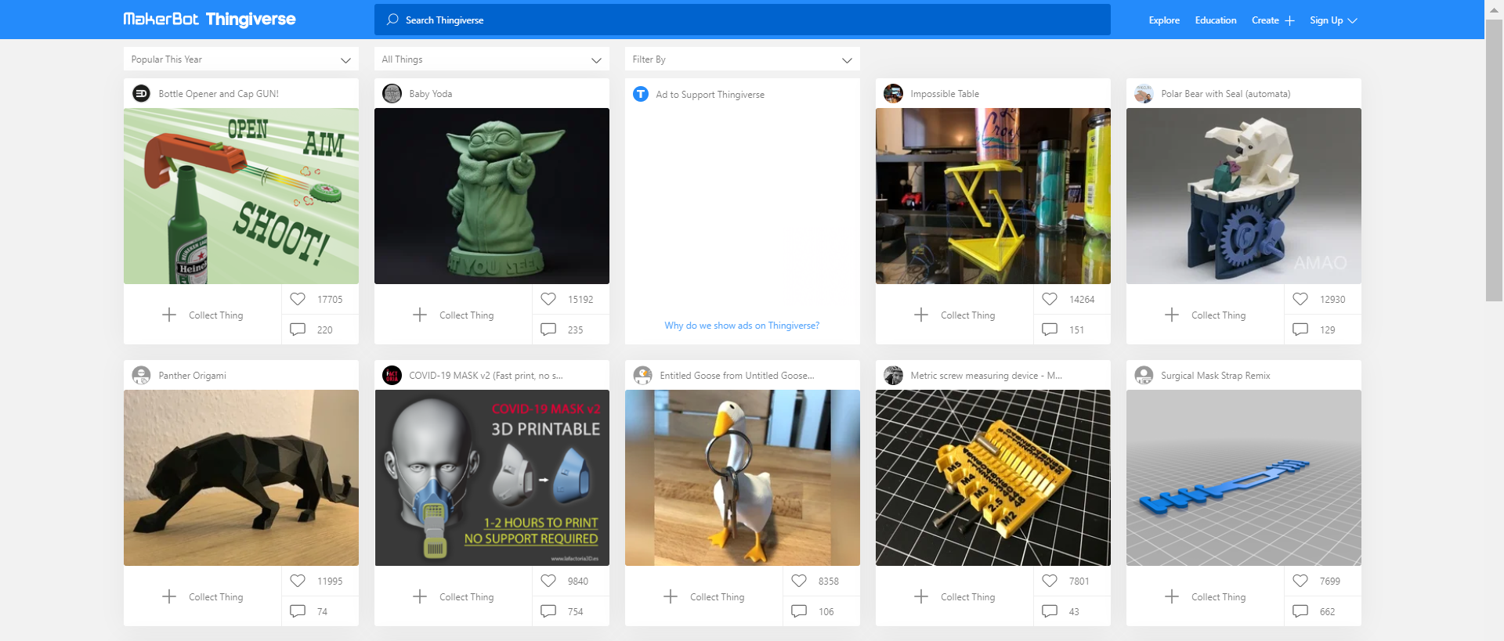
Task: Open Baby Yoda comments bubble icon
Action: (548, 330)
